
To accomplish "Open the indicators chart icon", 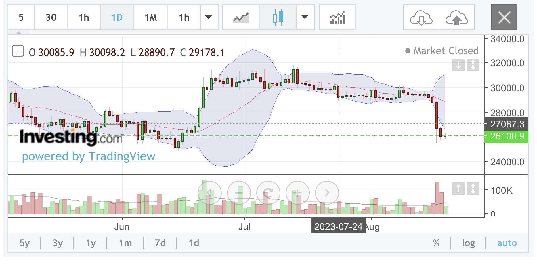I will (x=337, y=18).
